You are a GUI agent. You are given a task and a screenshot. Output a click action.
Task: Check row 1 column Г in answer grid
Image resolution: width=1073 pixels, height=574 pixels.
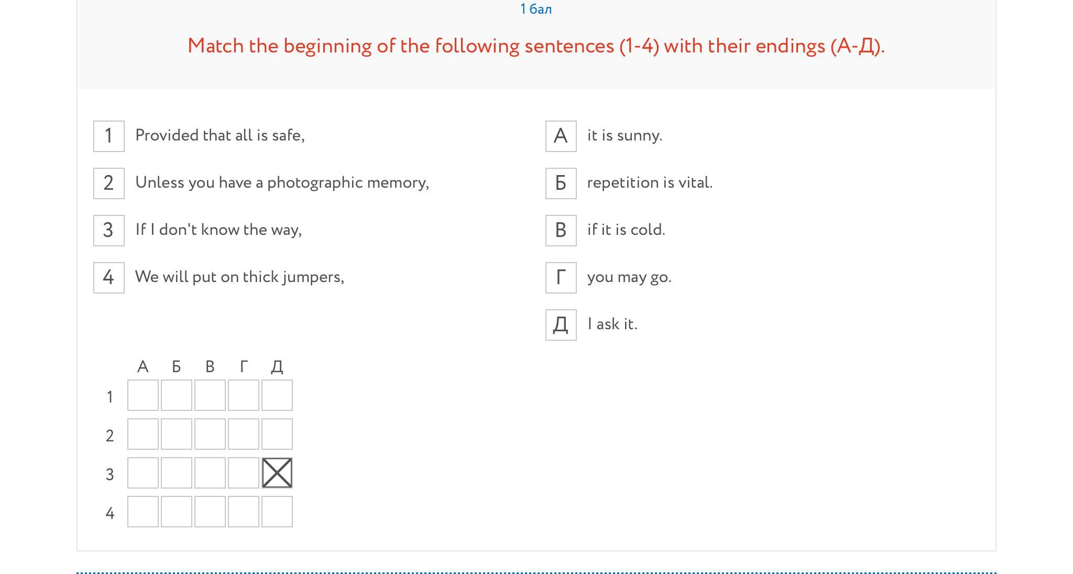point(244,395)
